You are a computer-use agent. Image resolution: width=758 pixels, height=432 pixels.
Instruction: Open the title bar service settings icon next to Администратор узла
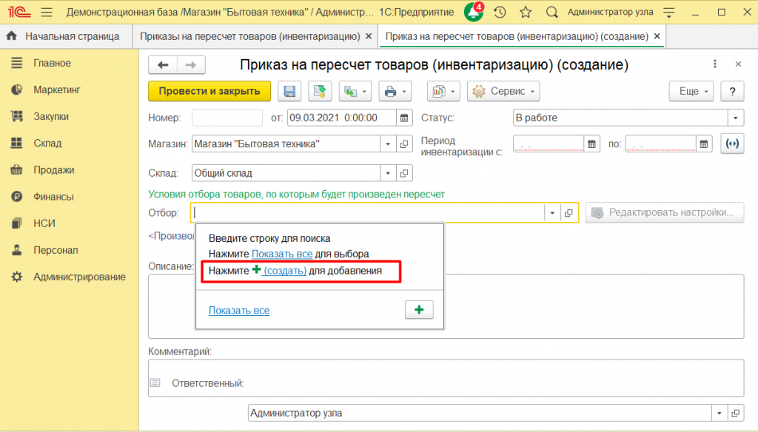coord(669,12)
